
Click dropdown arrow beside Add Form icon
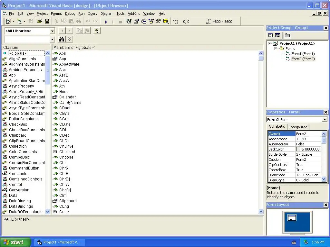click(x=24, y=22)
